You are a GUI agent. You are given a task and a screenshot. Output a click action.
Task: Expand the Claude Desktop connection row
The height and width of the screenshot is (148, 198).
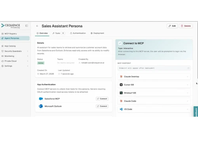154,77
